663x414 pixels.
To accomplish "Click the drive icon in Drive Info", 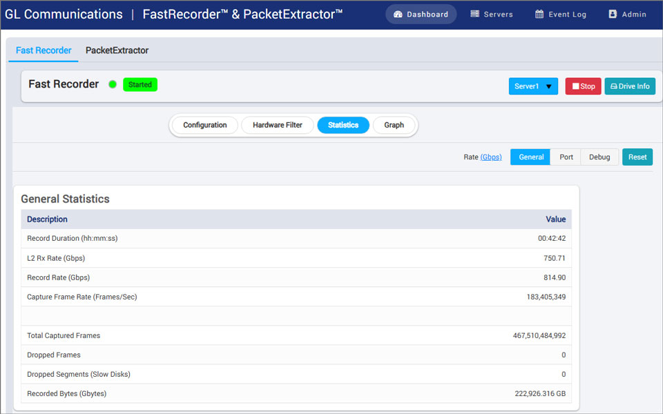I will coord(614,86).
